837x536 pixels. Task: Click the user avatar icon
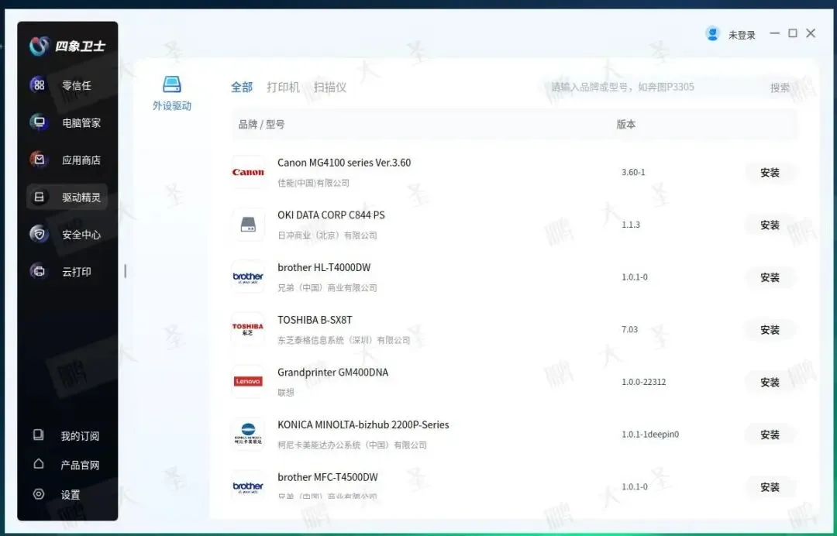coord(713,33)
